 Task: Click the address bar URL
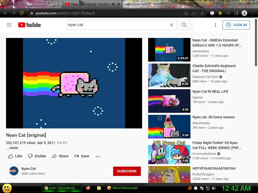(65, 13)
